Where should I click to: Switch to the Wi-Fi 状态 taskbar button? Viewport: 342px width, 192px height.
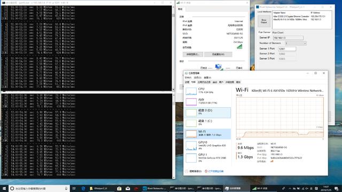(264, 188)
